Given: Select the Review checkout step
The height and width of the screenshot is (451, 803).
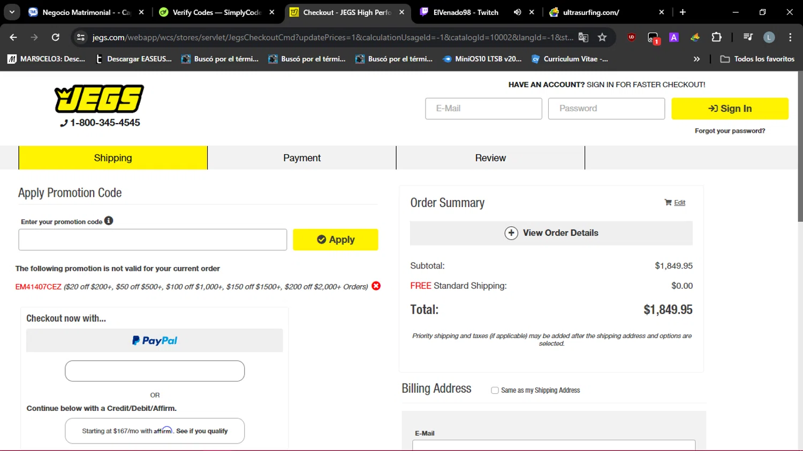Looking at the screenshot, I should click(490, 158).
